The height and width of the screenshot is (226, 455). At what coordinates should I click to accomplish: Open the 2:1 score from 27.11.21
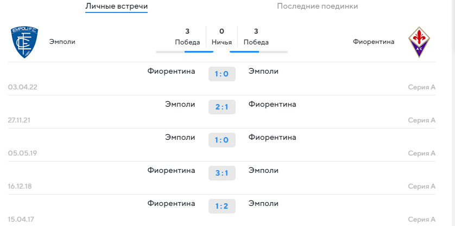222,107
